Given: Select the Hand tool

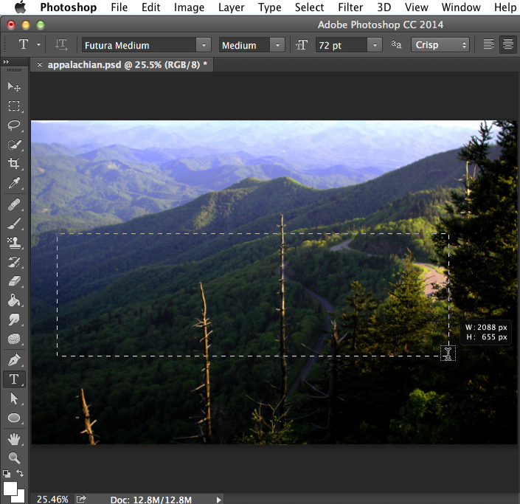Looking at the screenshot, I should [14, 440].
